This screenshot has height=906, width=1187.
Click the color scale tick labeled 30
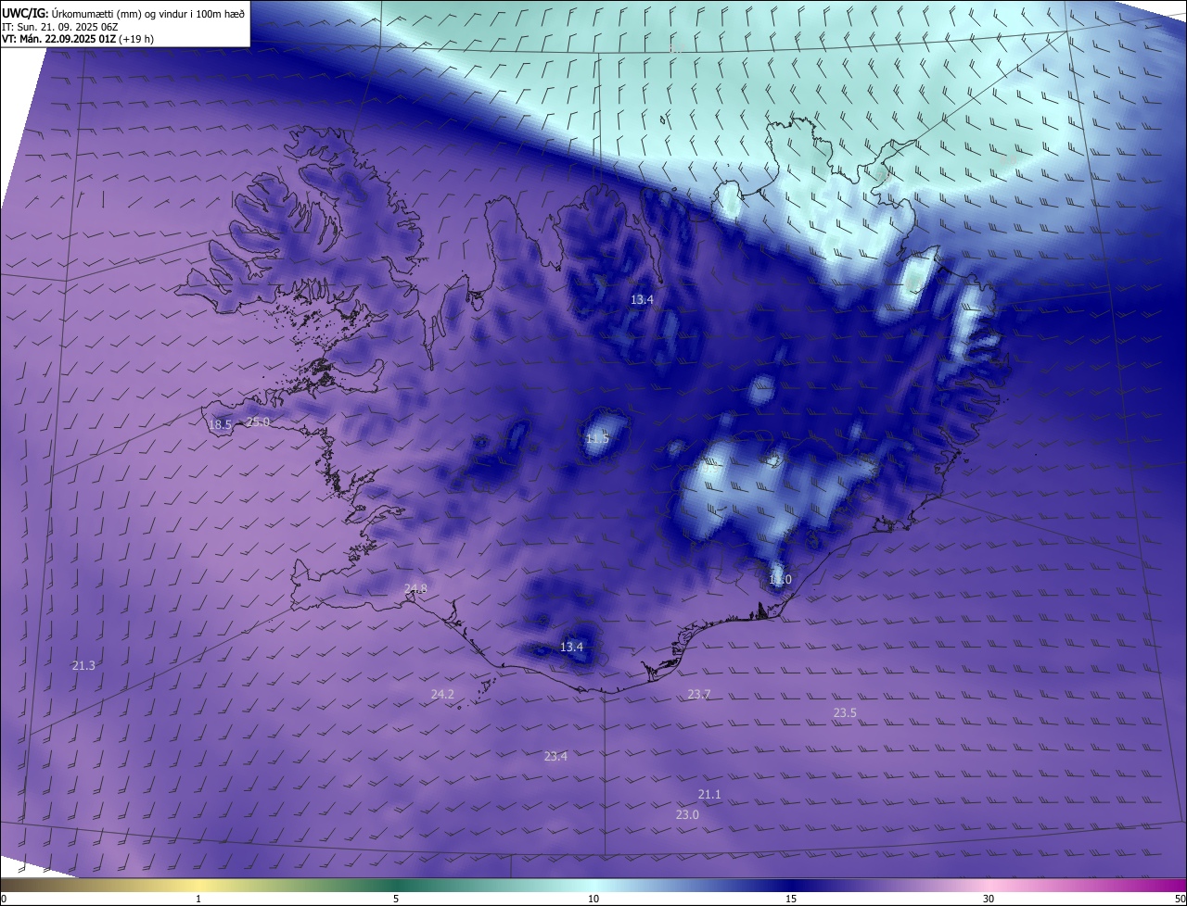(989, 899)
